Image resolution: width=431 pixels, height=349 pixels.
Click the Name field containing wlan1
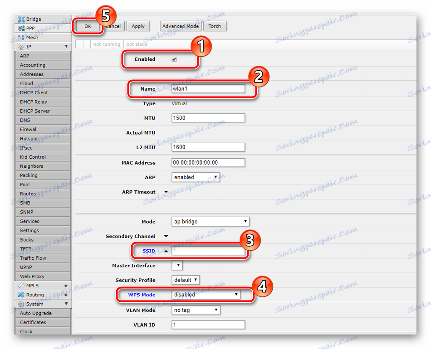click(x=208, y=88)
